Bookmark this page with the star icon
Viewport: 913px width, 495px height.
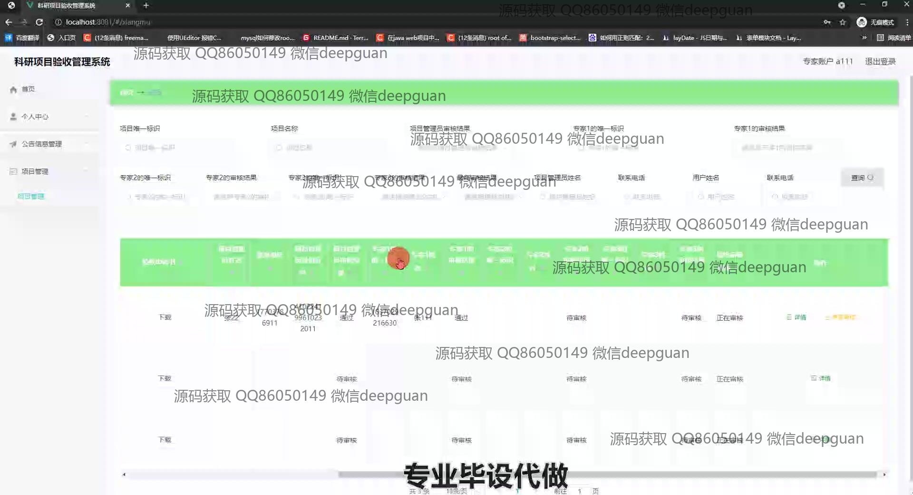click(x=843, y=22)
